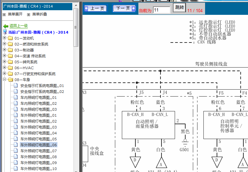Click the 自动照明/雨量传感器 component box
The width and height of the screenshot is (248, 172).
148,125
